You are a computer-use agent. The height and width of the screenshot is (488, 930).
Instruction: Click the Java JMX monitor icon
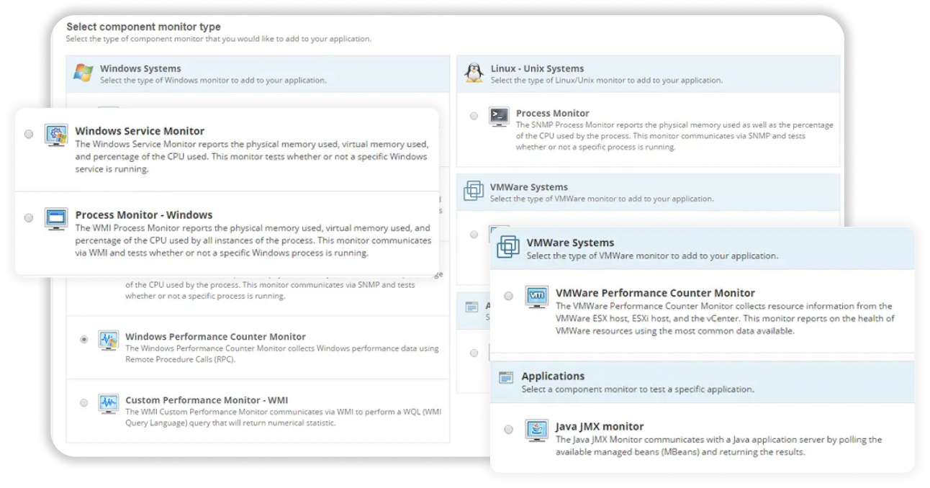tap(537, 430)
